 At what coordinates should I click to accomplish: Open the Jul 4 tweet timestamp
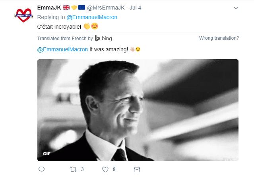[135, 8]
